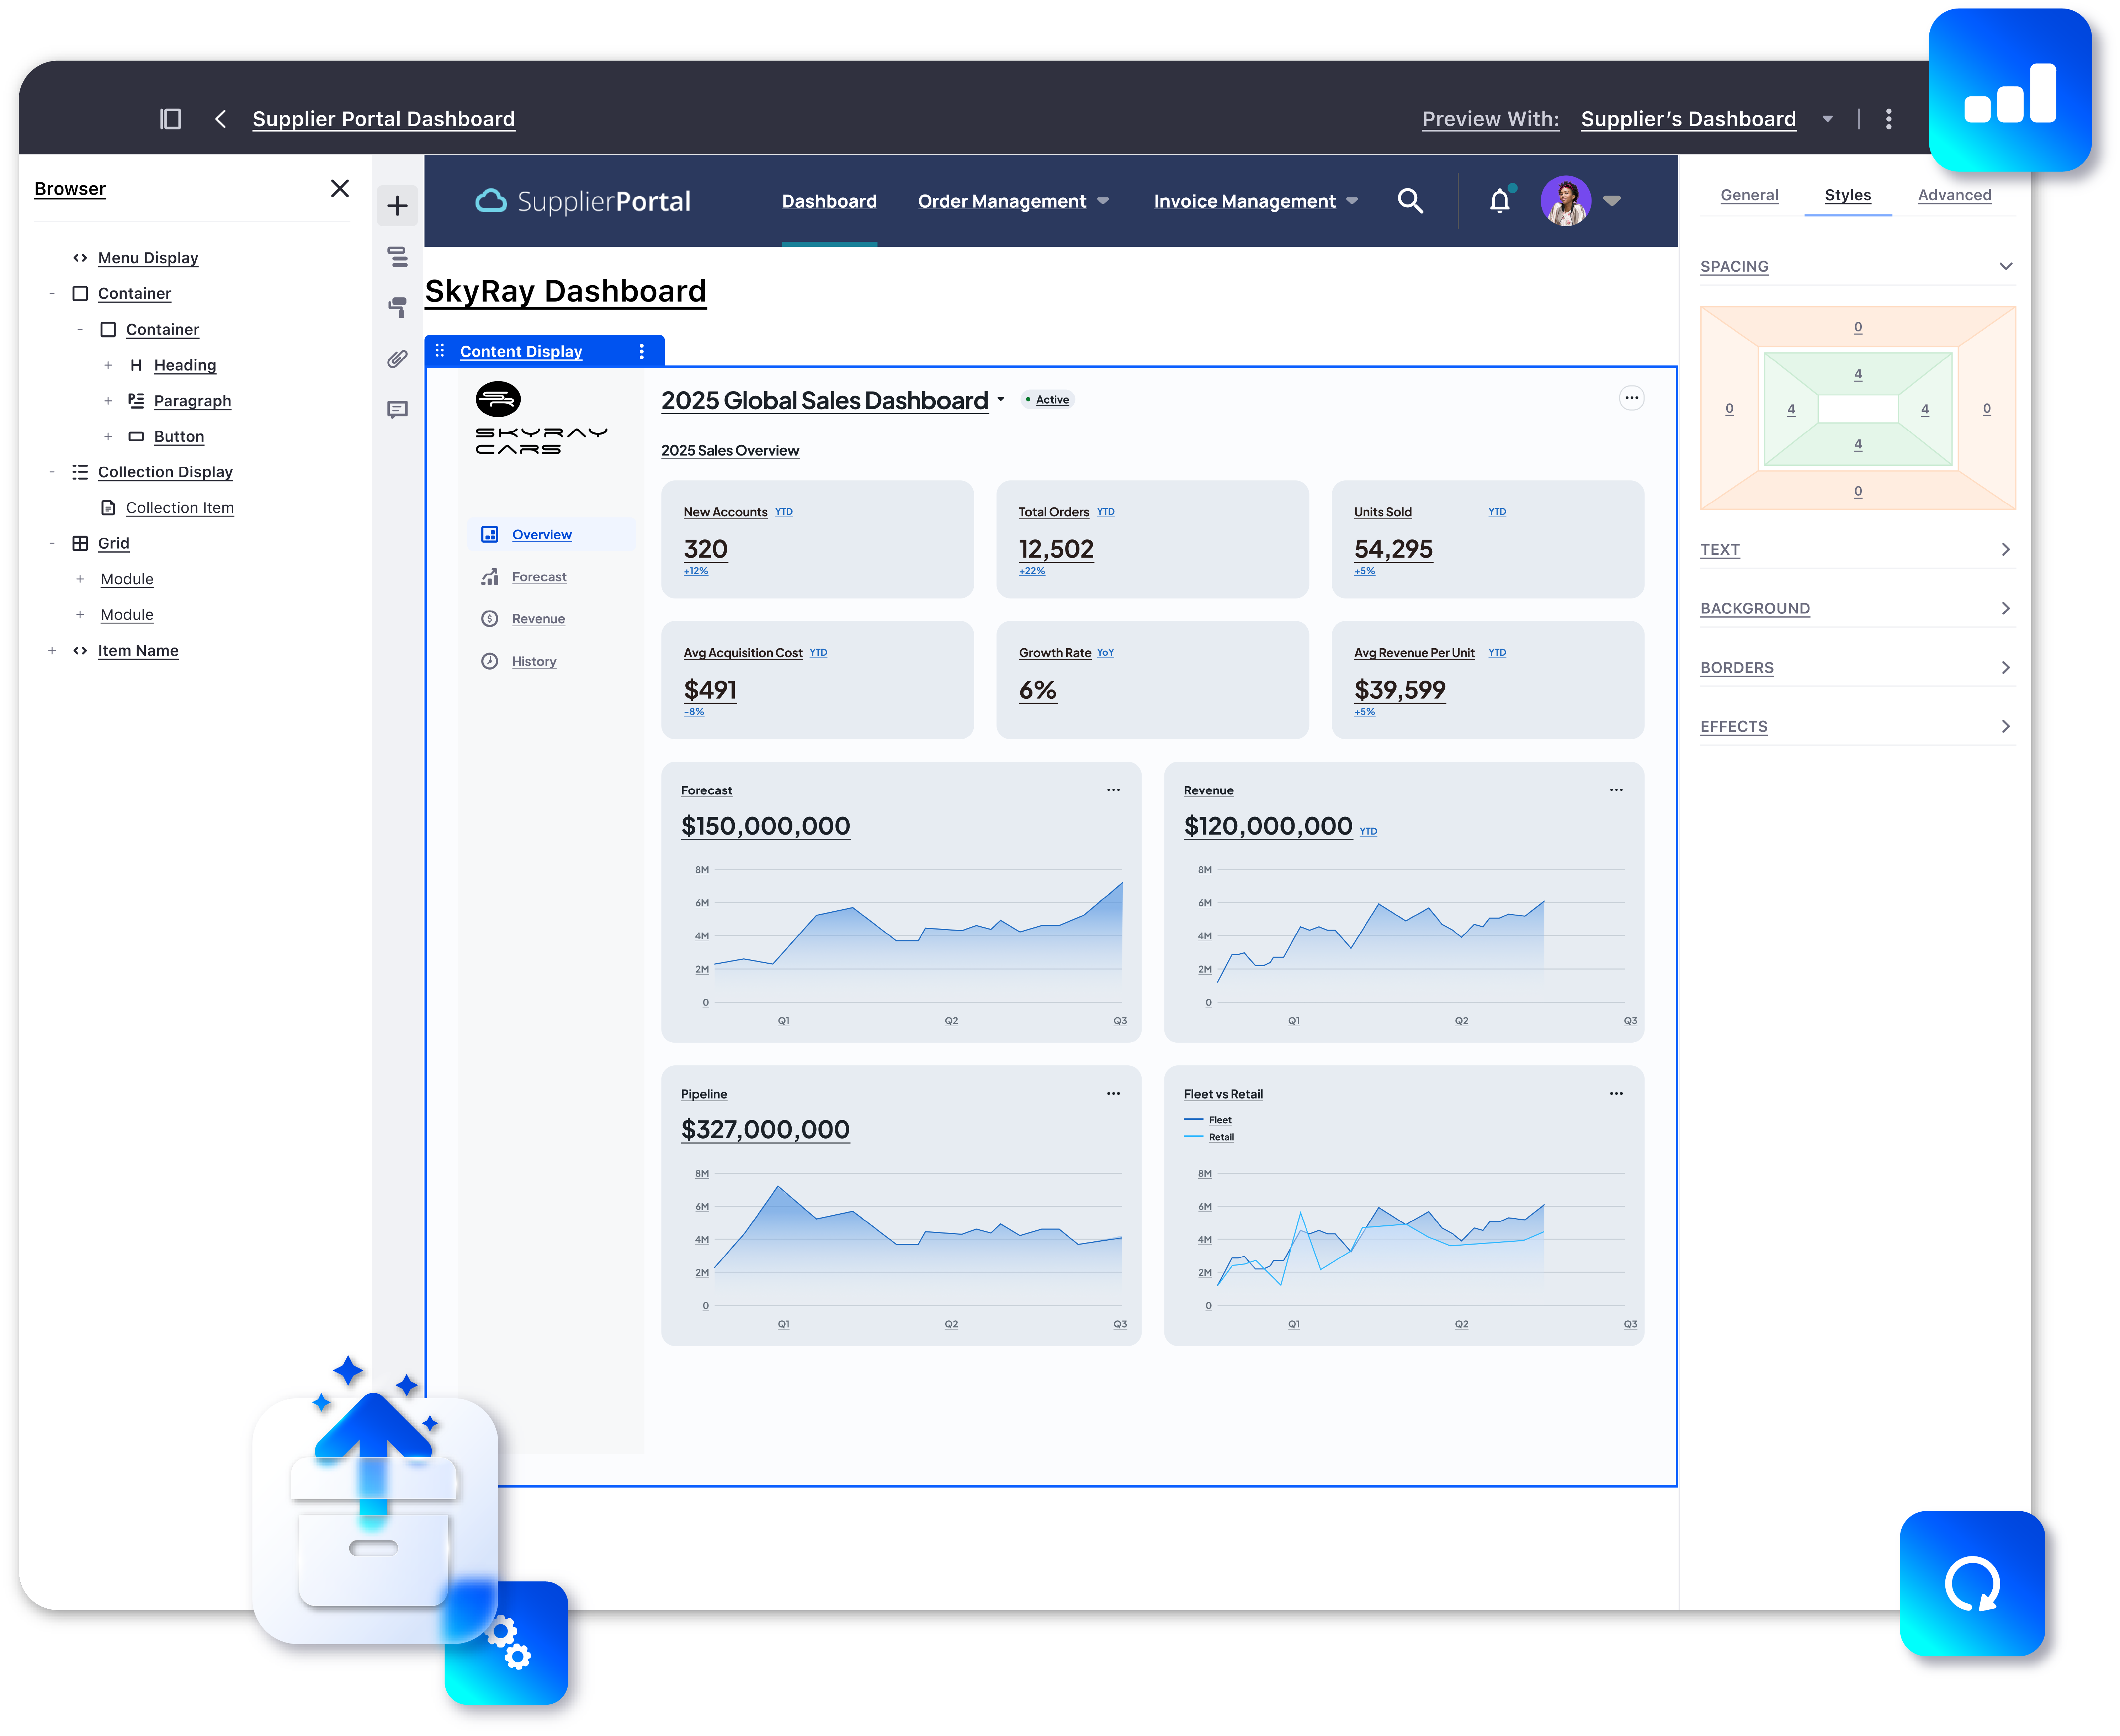This screenshot has width=2120, height=1736.
Task: Click the back arrow beside Supplier Portal Dashboard
Action: (220, 119)
